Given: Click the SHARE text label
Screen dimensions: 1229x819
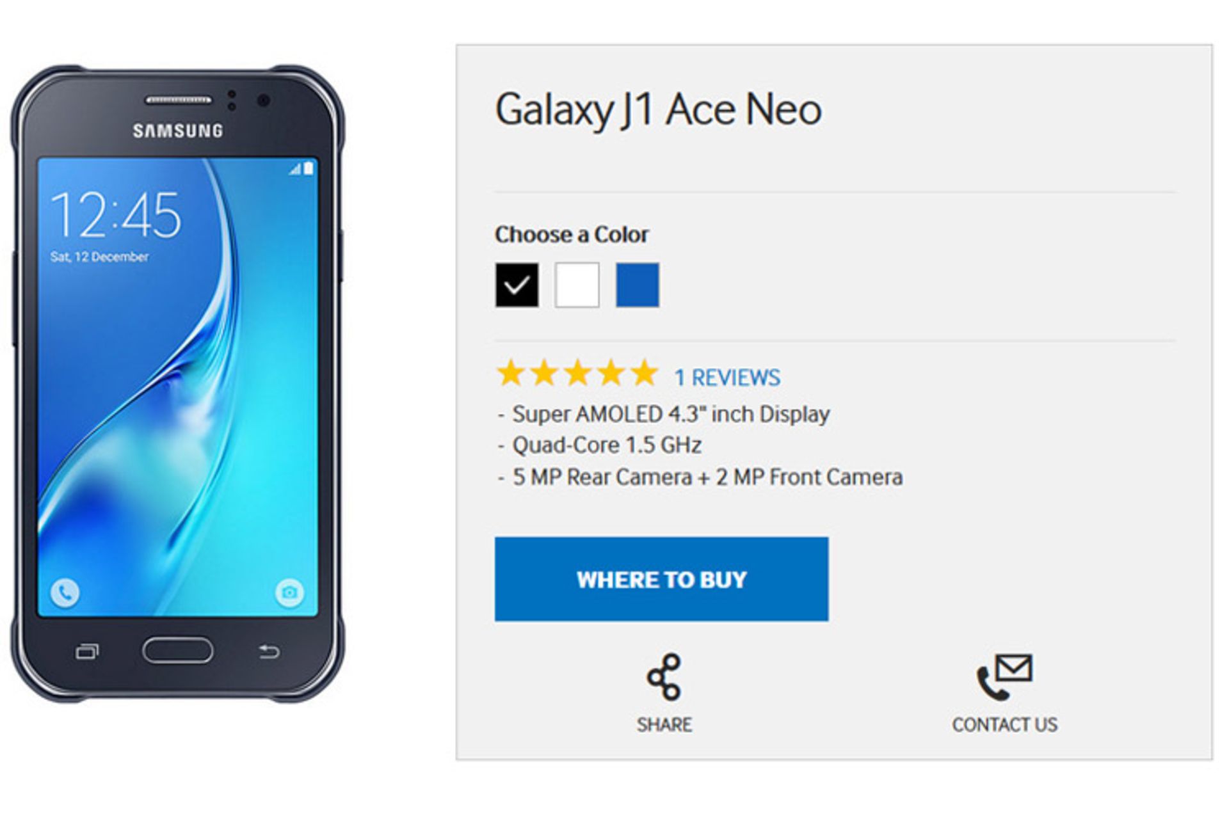Looking at the screenshot, I should [664, 725].
